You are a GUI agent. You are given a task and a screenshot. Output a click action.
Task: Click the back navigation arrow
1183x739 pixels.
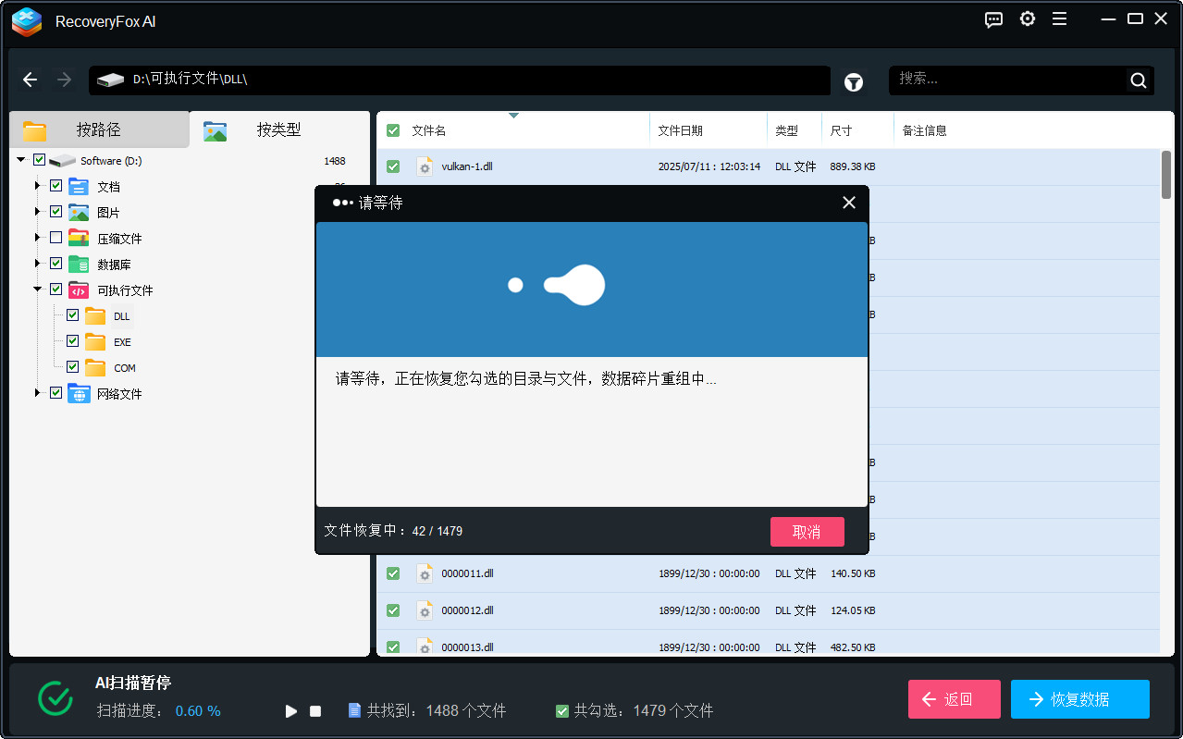pyautogui.click(x=30, y=80)
